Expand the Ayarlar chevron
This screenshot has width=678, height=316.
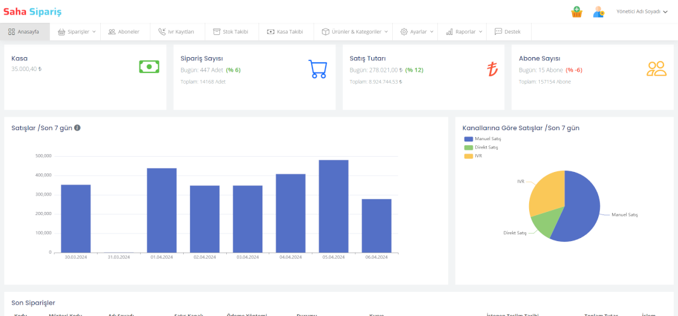coord(432,32)
